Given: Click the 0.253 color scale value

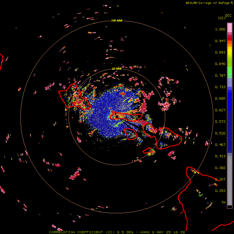Looking at the screenshot, I should [220, 191].
